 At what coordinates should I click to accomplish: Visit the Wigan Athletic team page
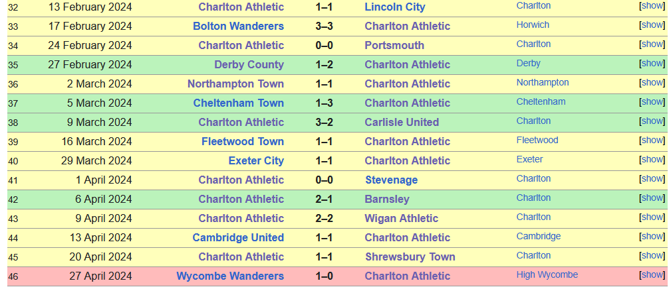click(x=402, y=218)
